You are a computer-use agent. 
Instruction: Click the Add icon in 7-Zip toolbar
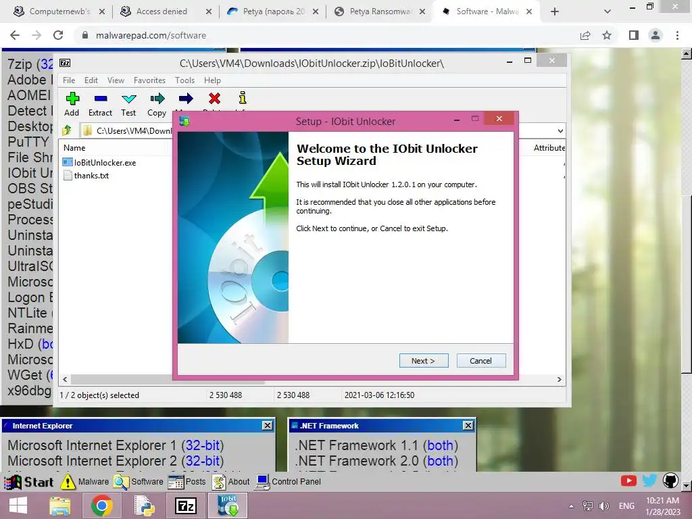pyautogui.click(x=72, y=99)
